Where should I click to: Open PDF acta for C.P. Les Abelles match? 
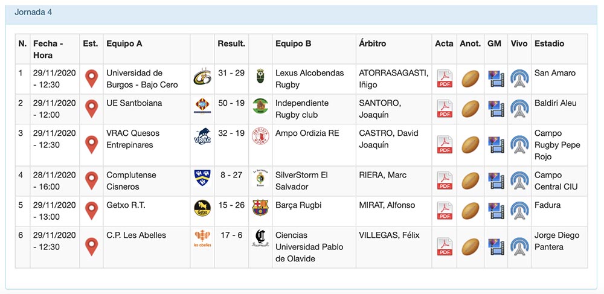click(x=445, y=246)
